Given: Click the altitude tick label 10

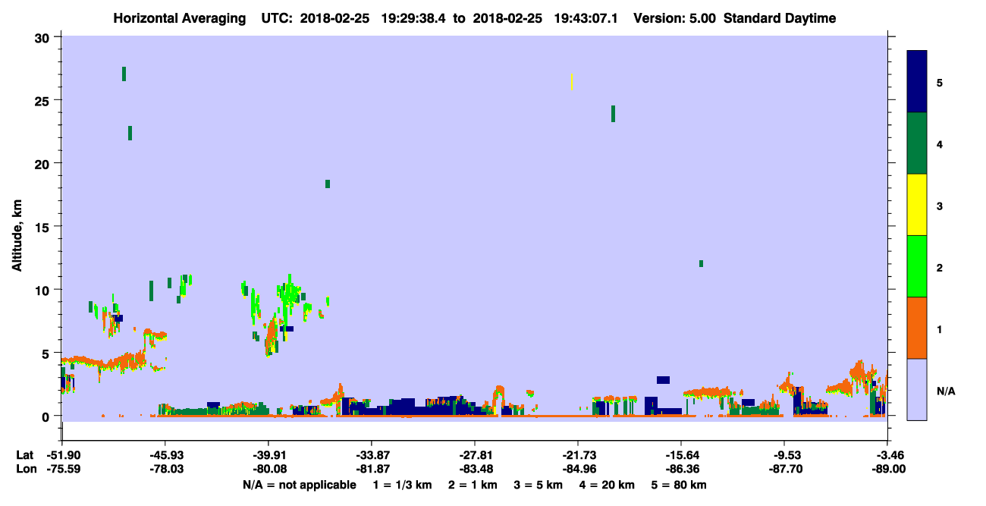Looking at the screenshot, I should 44,290.
